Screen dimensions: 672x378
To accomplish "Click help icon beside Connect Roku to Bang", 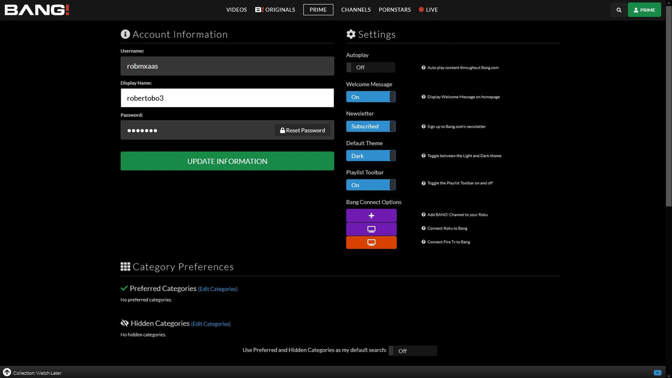I will 424,228.
